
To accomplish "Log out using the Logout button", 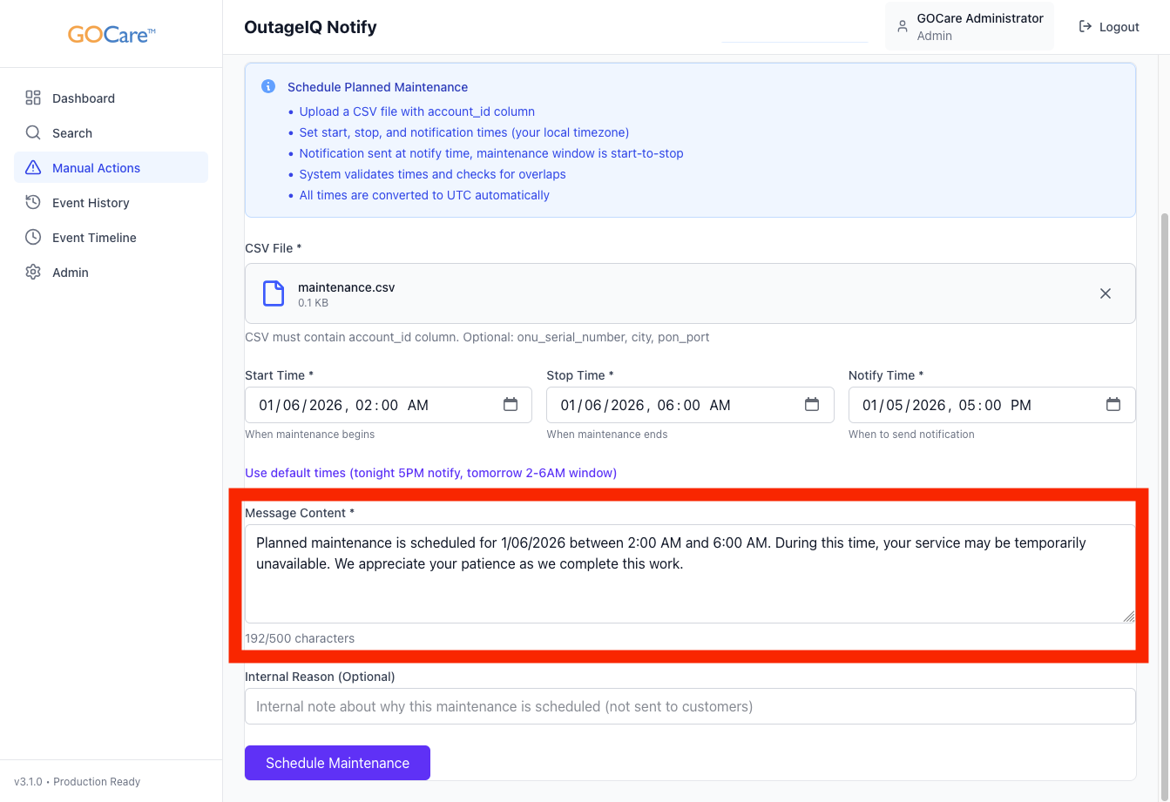I will (x=1109, y=27).
